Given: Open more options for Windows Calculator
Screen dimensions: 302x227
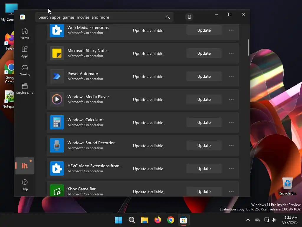Looking at the screenshot, I should (x=231, y=122).
